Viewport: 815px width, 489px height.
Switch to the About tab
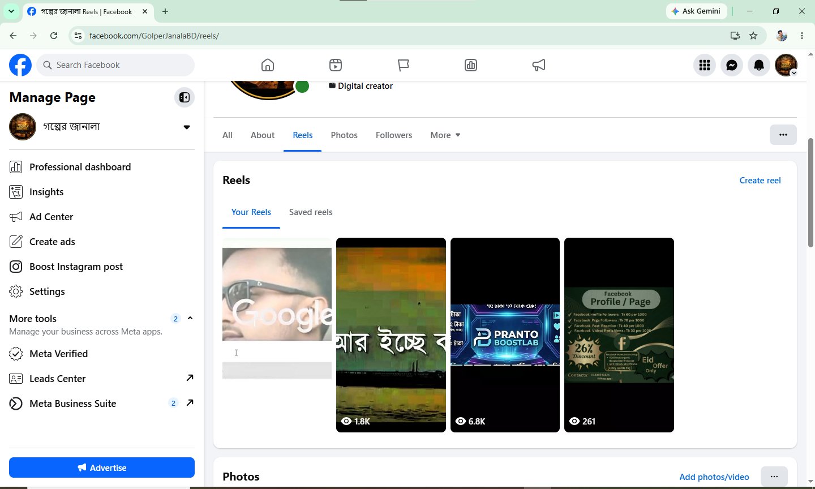pyautogui.click(x=263, y=135)
